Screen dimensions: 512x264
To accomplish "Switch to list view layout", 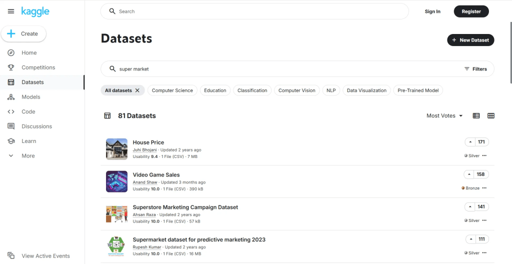I will 476,115.
